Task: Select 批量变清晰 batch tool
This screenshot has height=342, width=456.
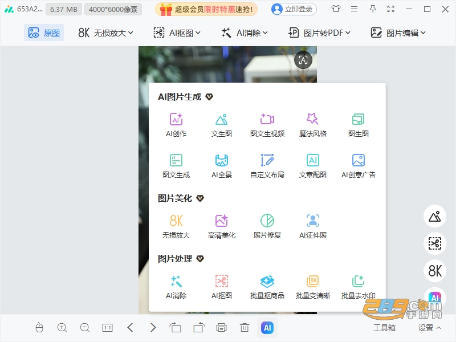Action: [312, 287]
